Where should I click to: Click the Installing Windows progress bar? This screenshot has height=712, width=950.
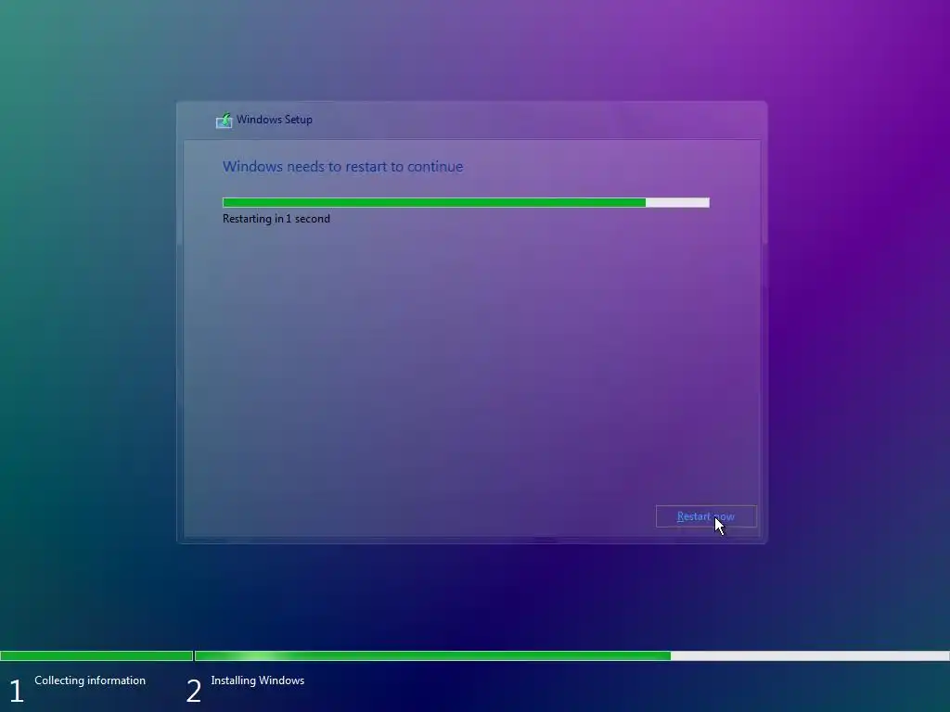pos(571,655)
